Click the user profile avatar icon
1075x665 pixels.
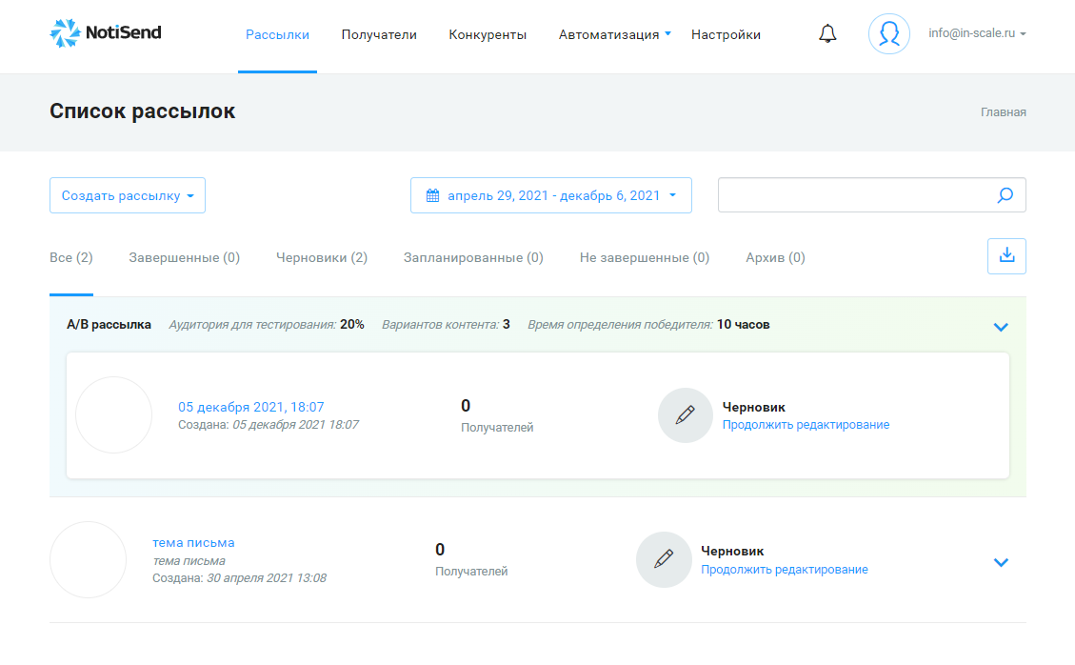(888, 33)
